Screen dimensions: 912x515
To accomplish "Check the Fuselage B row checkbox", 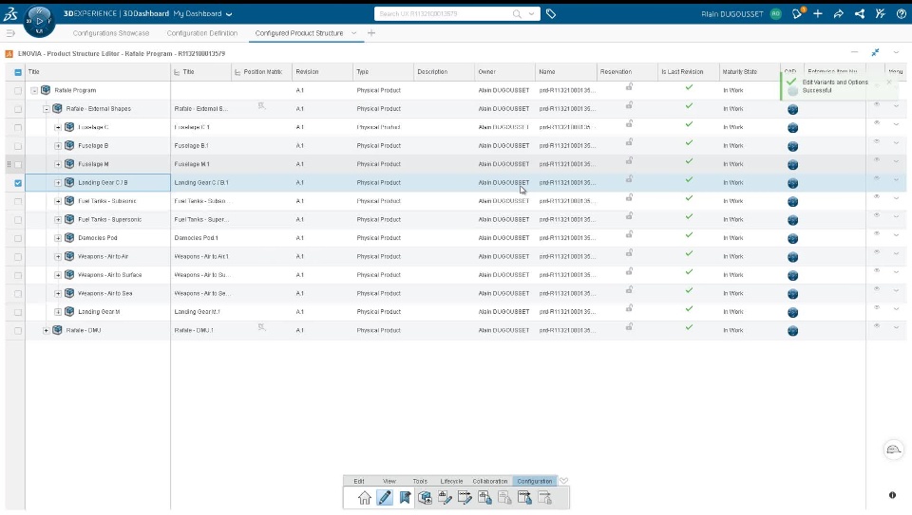I will 18,146.
